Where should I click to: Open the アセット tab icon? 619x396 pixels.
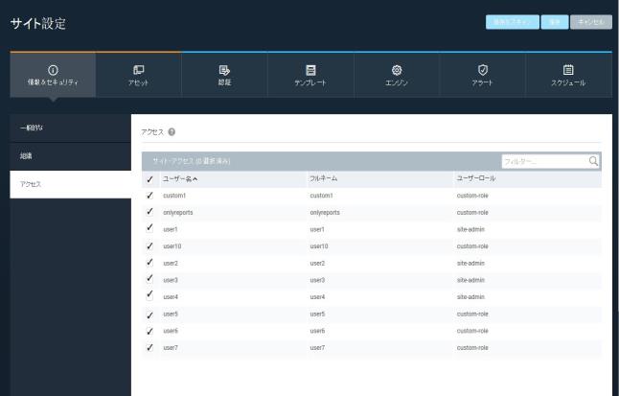(x=138, y=68)
